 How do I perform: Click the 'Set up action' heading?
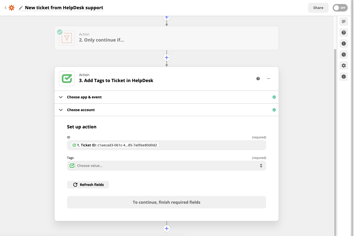82,127
